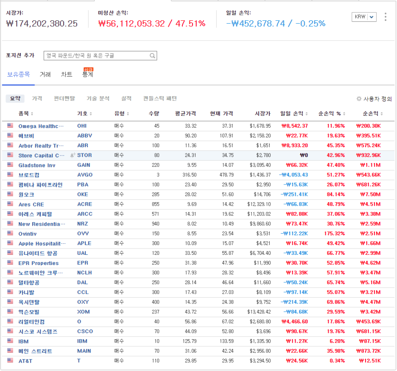Open the Apple Hospitalit stock link
This screenshot has height=371, width=397.
click(42, 243)
